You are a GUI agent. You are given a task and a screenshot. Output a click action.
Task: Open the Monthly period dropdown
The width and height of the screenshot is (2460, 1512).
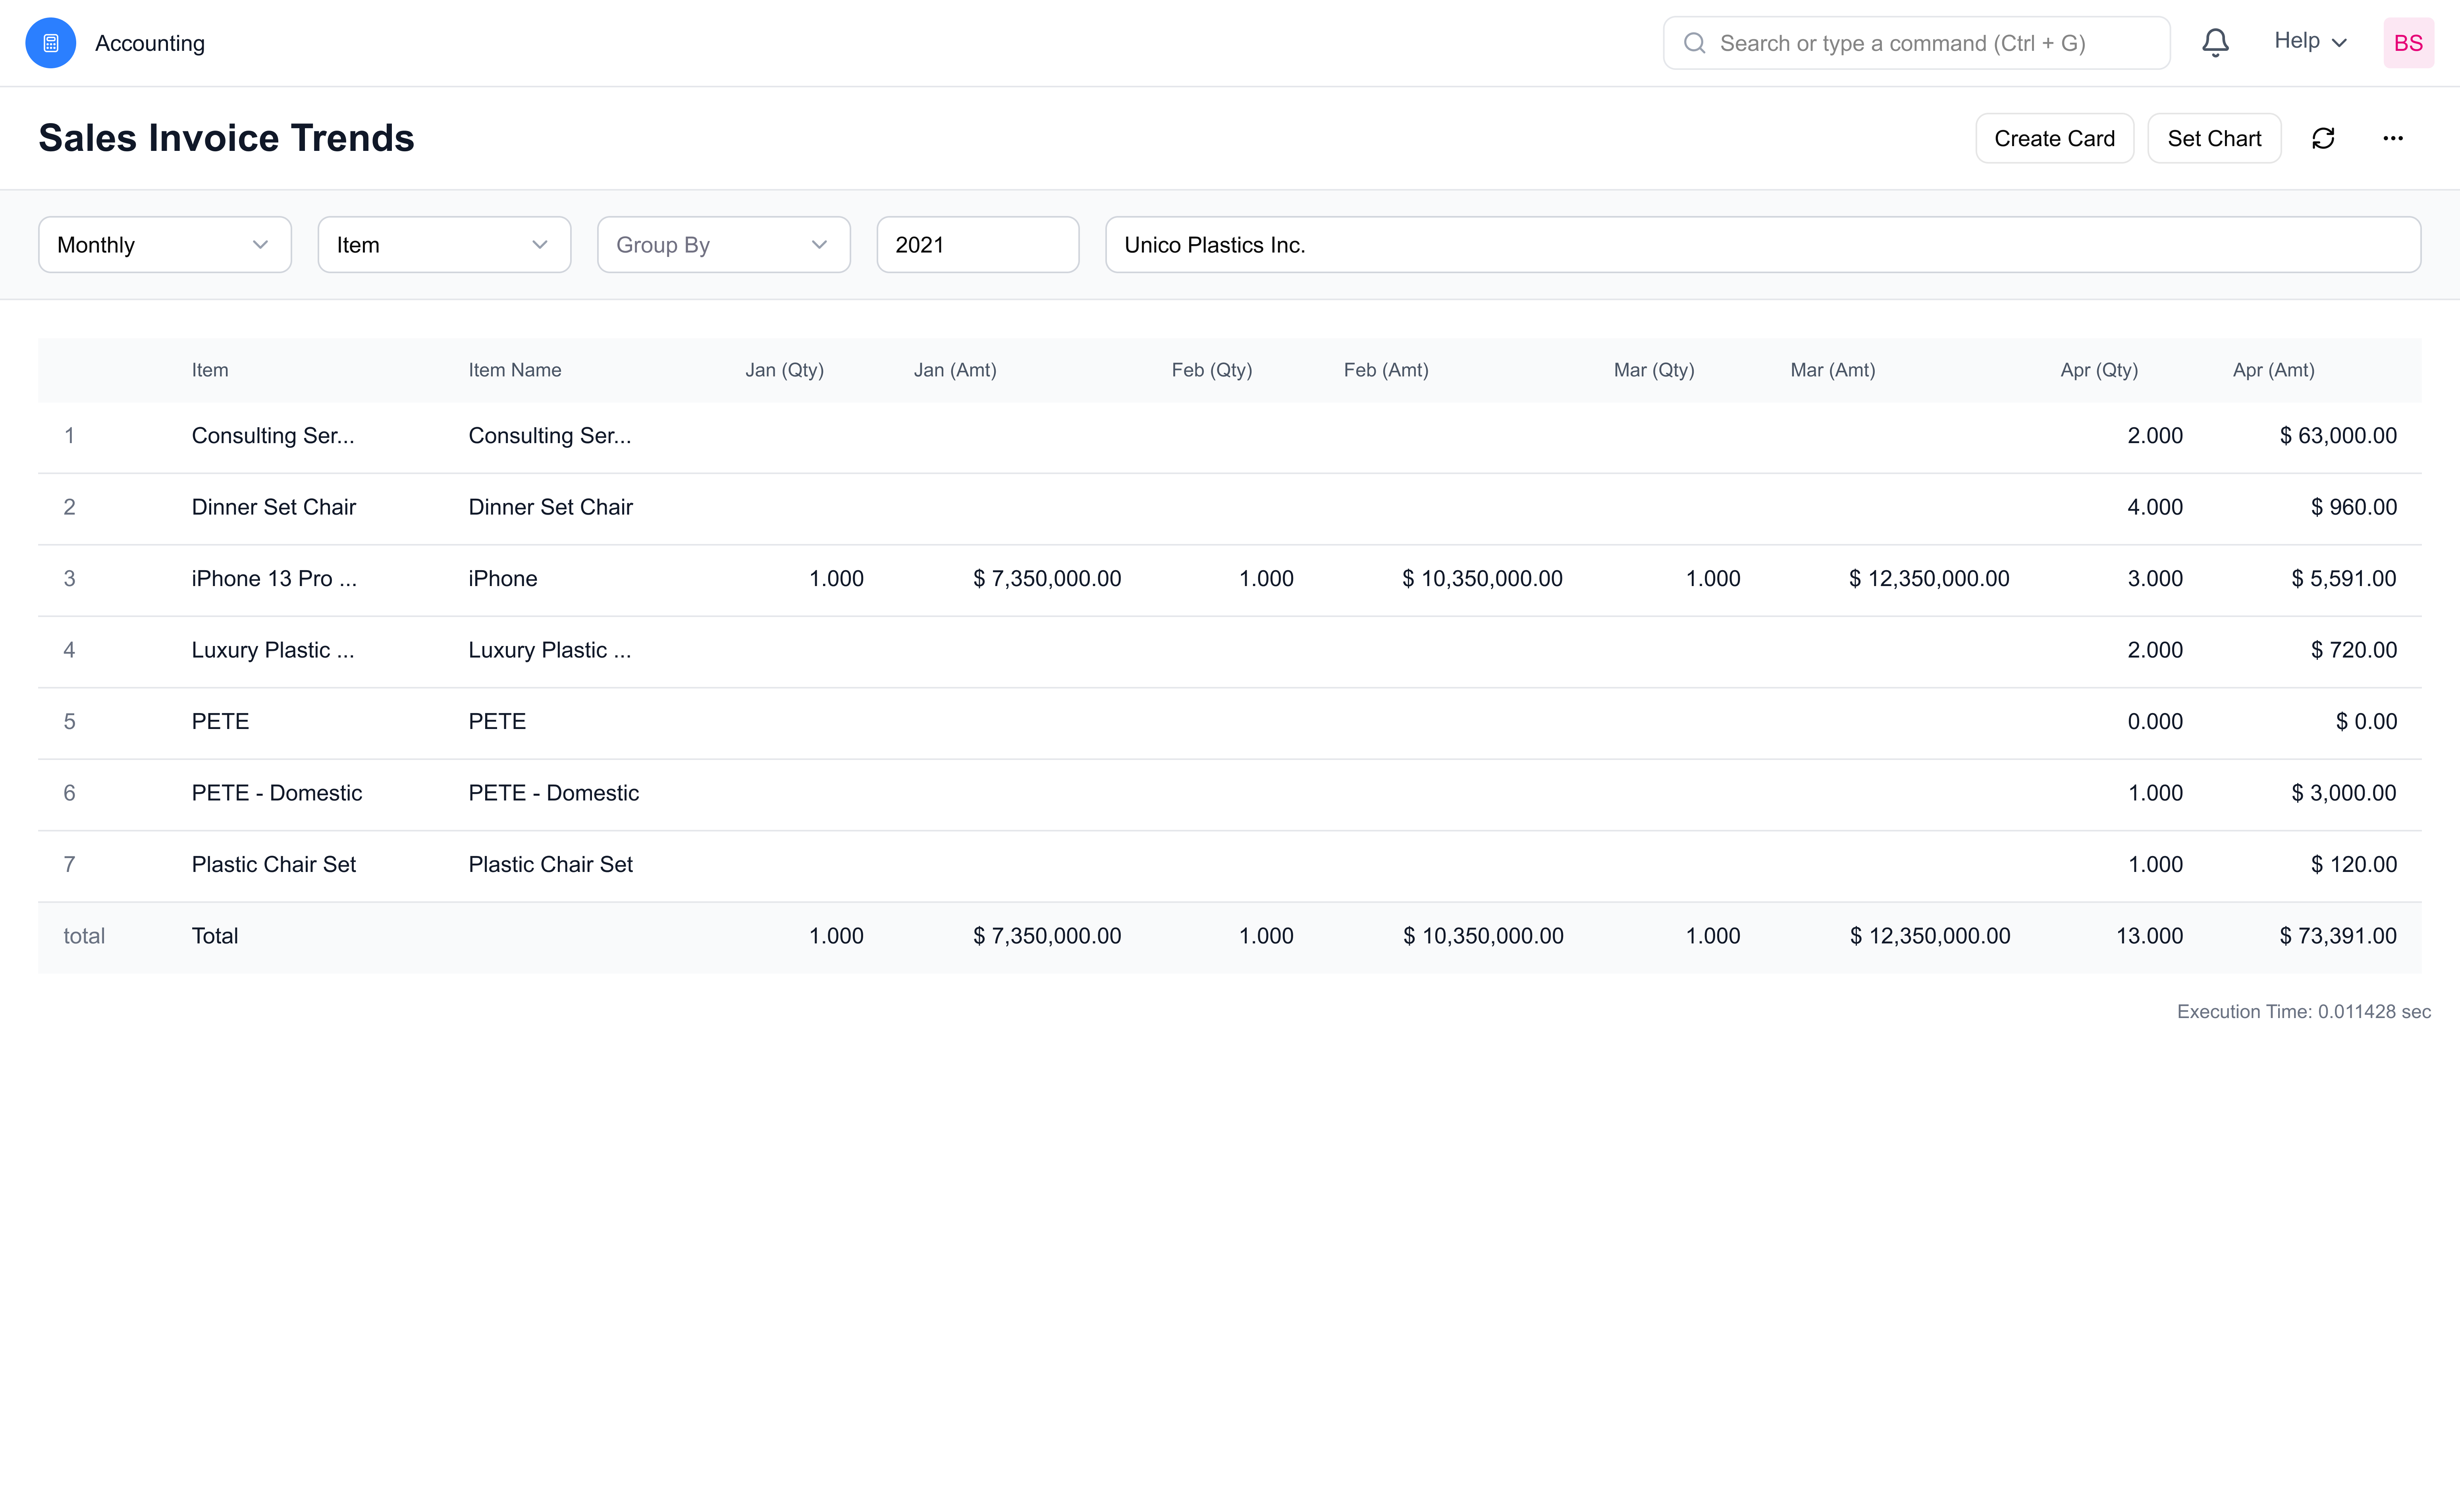click(165, 245)
